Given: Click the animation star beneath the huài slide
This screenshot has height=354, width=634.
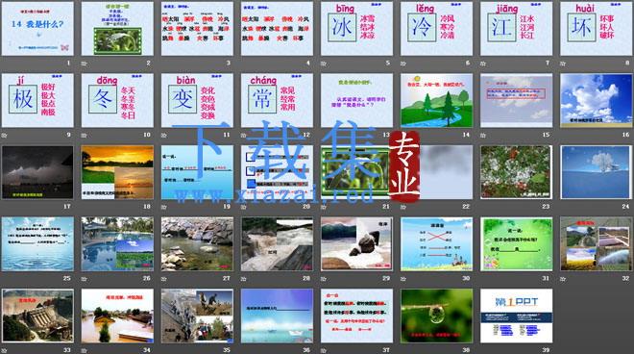Looking at the screenshot, I should pos(563,63).
